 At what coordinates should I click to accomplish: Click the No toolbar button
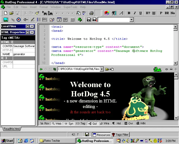point(173,13)
